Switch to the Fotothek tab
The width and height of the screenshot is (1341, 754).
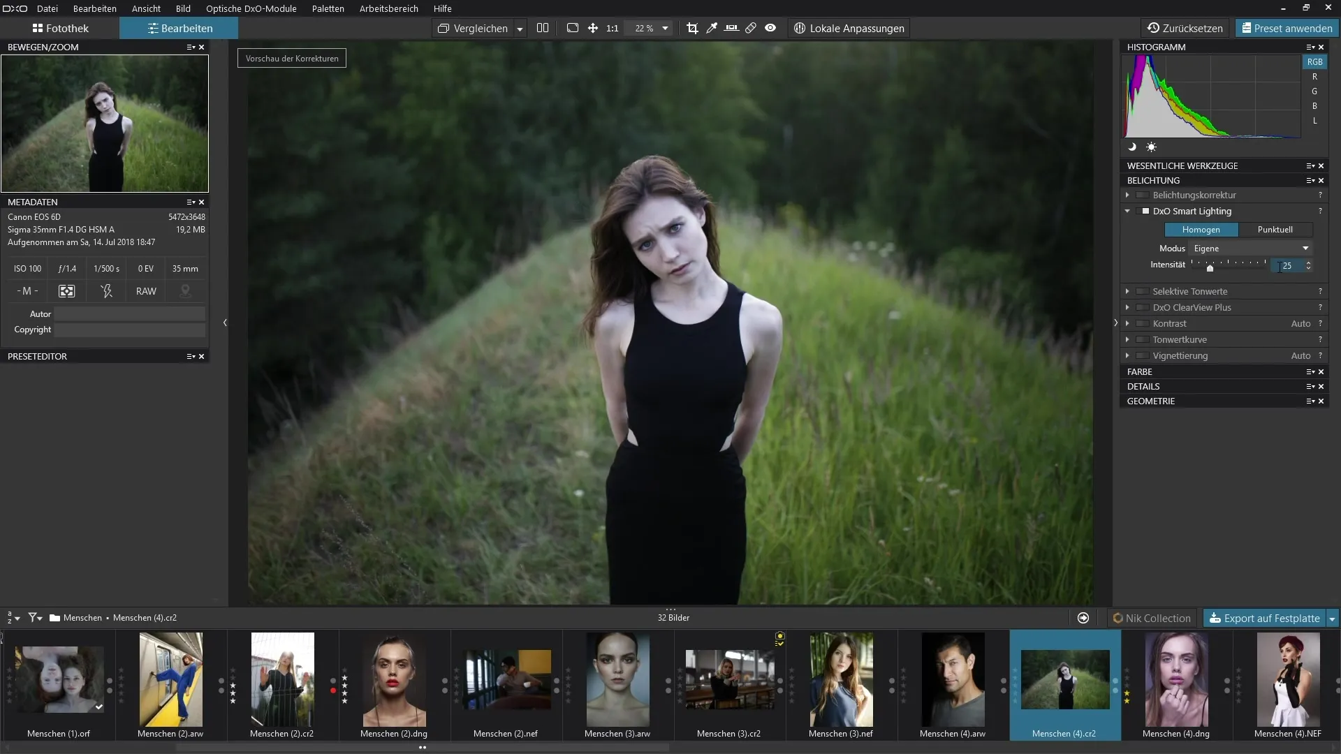click(x=60, y=29)
